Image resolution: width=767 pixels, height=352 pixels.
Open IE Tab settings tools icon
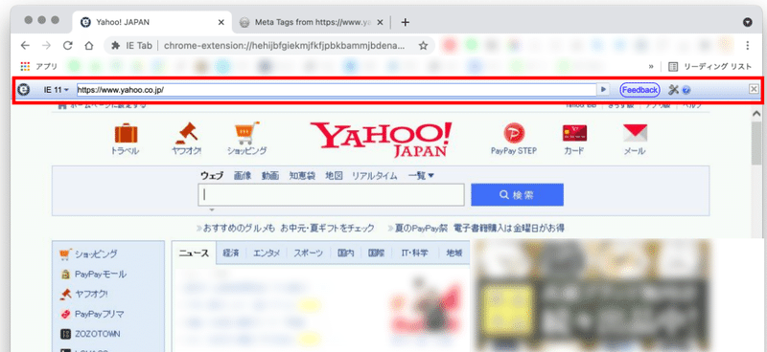(x=673, y=90)
